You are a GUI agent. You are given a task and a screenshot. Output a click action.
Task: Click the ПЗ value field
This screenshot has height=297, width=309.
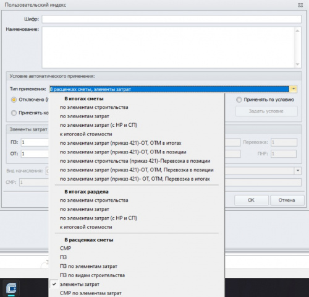point(35,142)
